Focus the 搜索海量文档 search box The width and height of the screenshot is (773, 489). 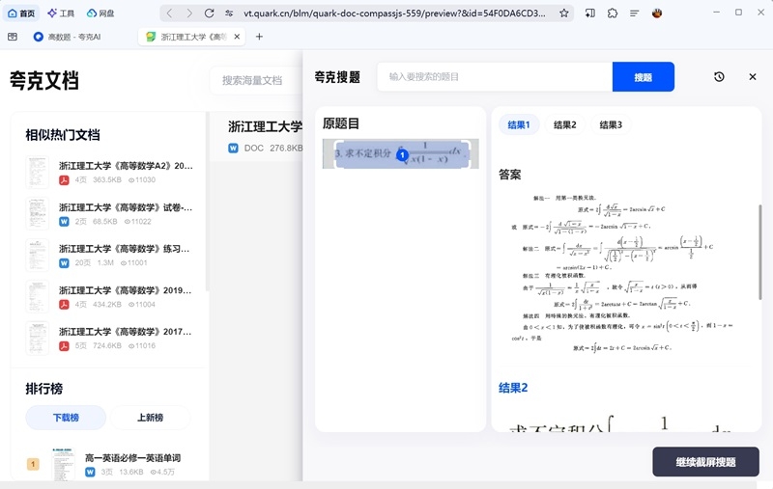[256, 80]
